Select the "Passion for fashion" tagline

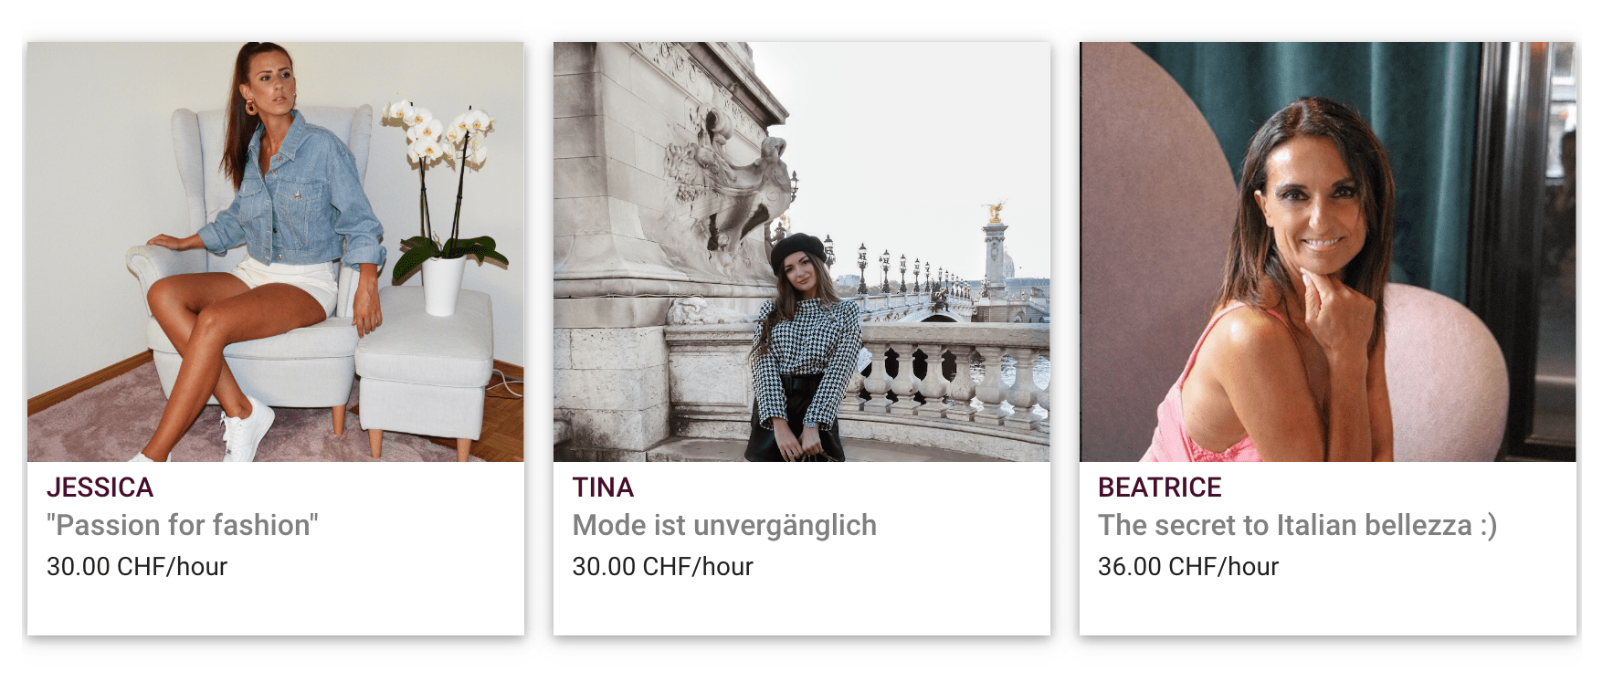183,525
